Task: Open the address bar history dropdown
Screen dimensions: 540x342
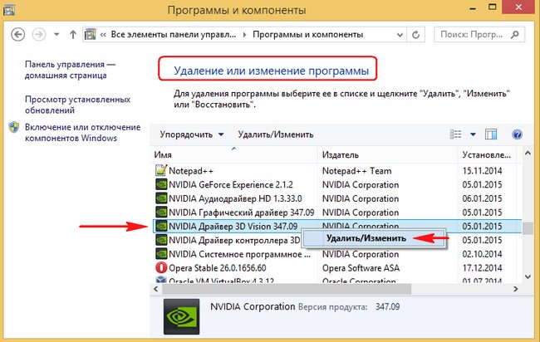Action: click(x=392, y=36)
